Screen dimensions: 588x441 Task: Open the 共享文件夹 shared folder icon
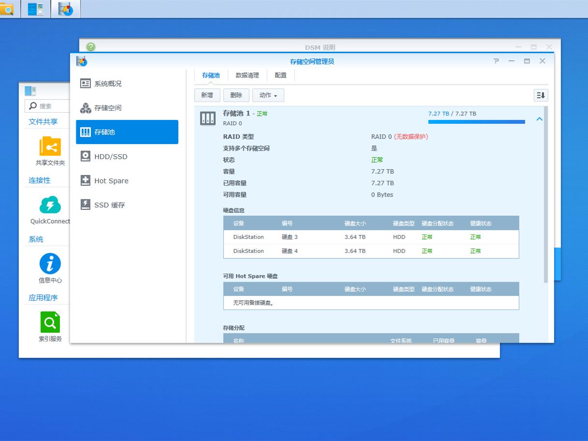50,147
